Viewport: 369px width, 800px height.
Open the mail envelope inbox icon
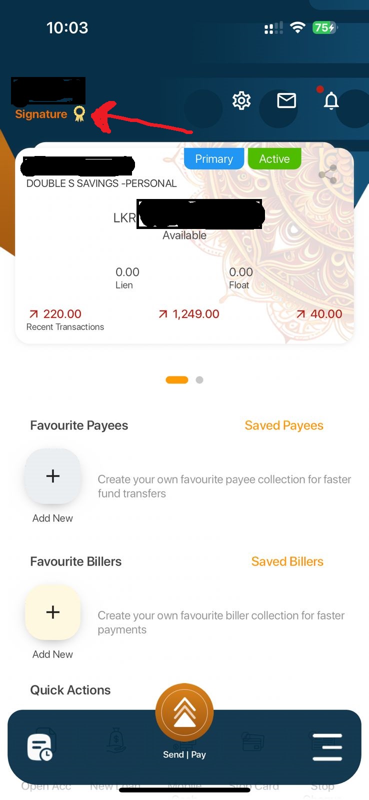(286, 101)
